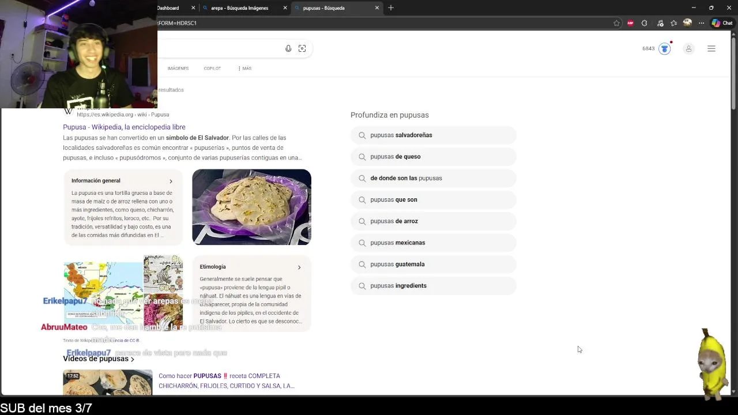
Task: Play the 17:52 pupusas video thumbnail
Action: [x=108, y=382]
